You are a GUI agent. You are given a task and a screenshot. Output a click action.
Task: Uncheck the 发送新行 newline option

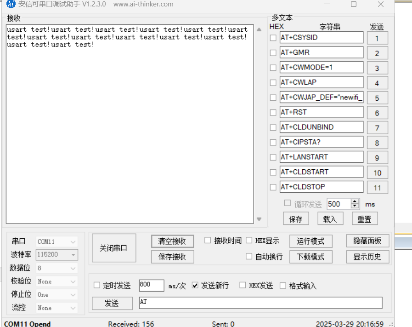click(x=195, y=285)
